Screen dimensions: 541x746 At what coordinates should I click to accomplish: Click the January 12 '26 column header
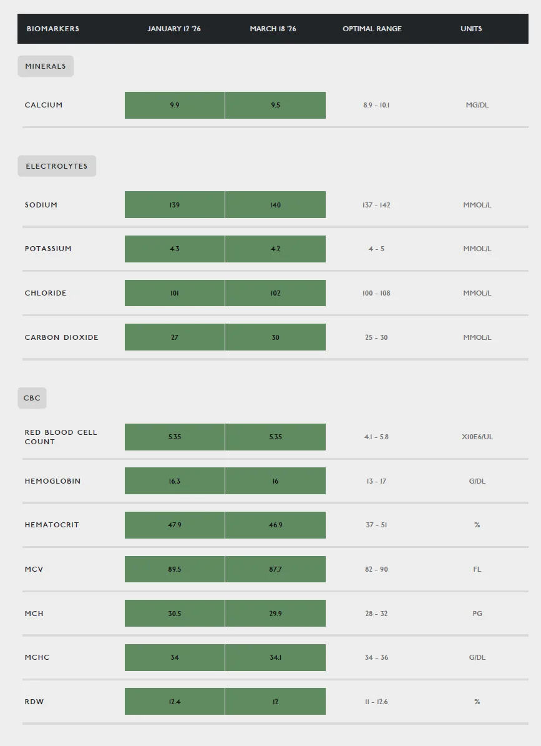174,29
